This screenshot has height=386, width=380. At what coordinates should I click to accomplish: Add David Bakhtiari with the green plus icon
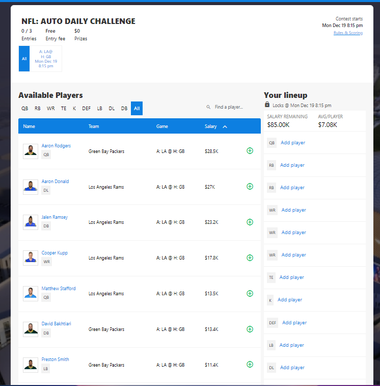[x=250, y=329]
